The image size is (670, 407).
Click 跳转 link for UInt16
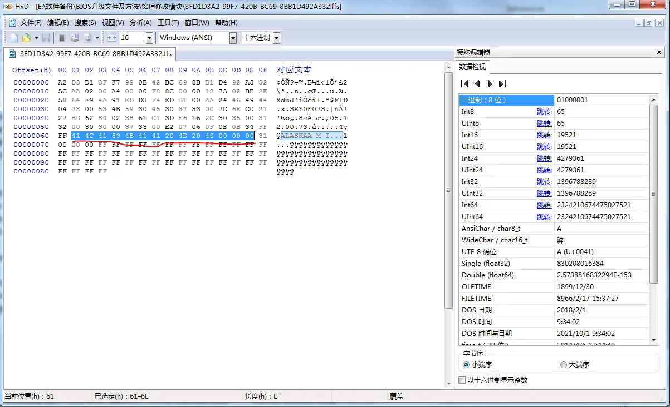544,147
